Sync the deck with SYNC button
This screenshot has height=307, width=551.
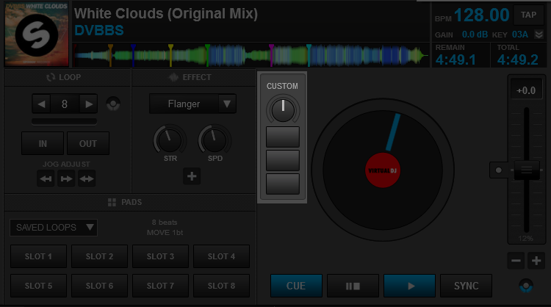[x=466, y=286]
